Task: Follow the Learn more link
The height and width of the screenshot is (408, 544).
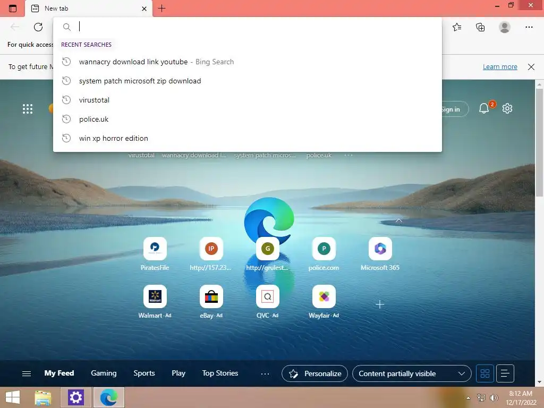Action: pyautogui.click(x=500, y=66)
